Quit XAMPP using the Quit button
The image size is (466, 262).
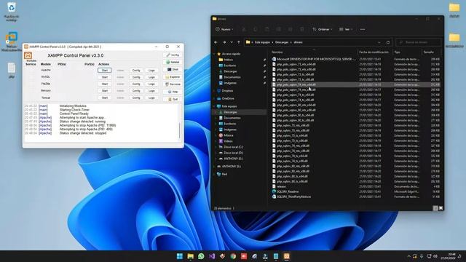pos(173,99)
